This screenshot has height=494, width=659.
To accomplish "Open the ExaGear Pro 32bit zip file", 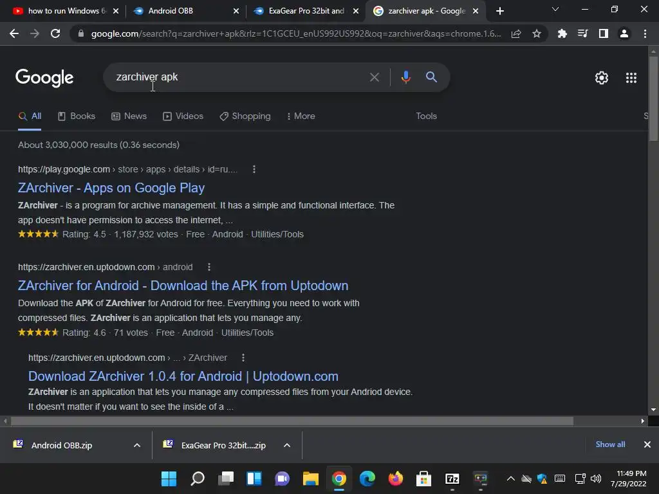I will (223, 445).
